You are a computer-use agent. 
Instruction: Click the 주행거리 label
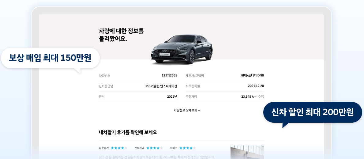coord(191,96)
